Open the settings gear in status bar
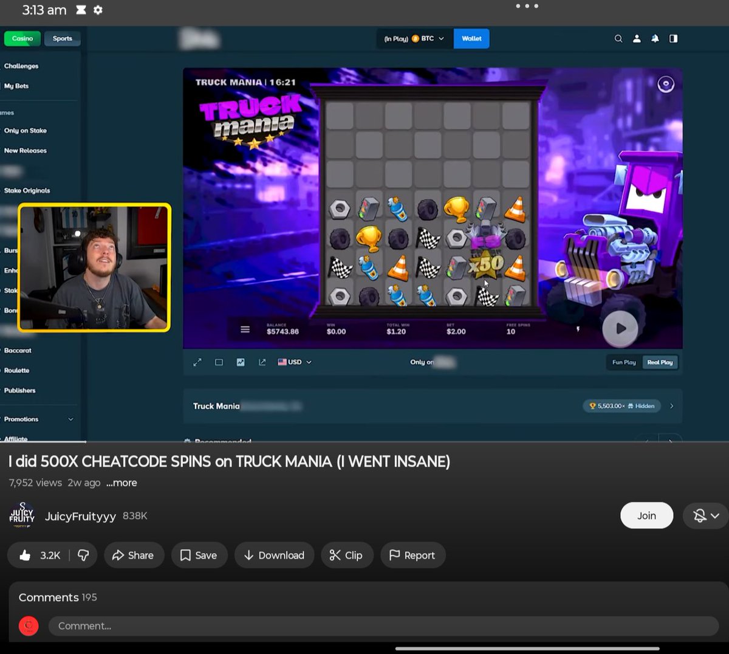This screenshot has height=654, width=729. point(98,10)
